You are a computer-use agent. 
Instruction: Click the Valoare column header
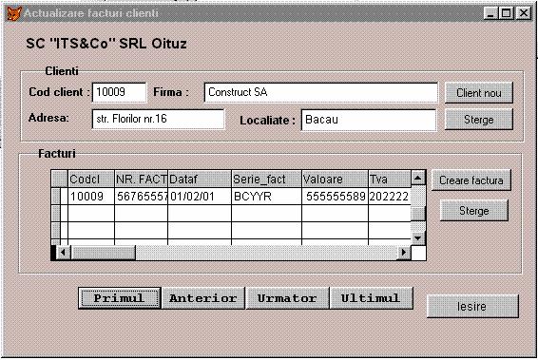pos(335,179)
